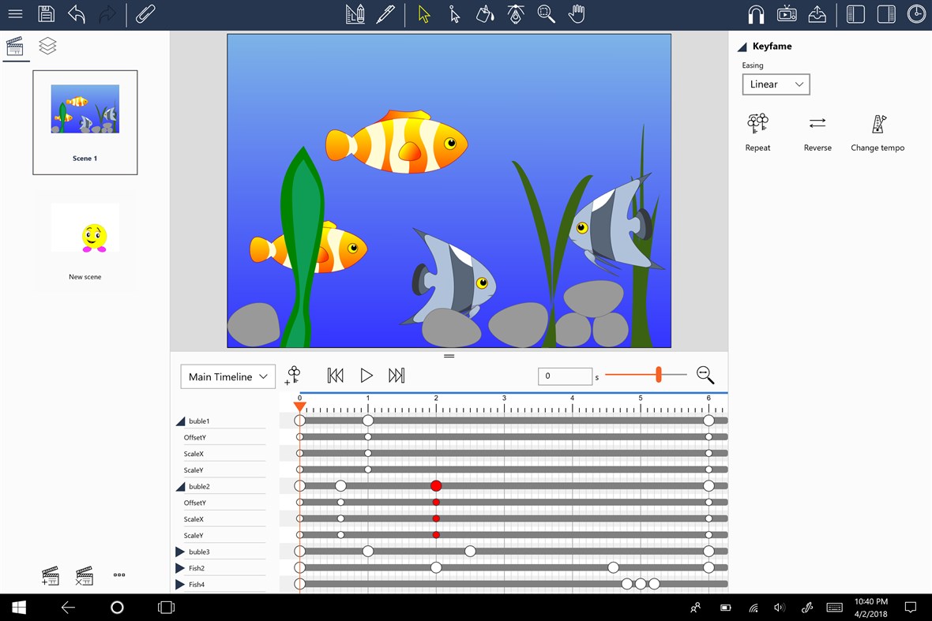
Task: Grab the Hand pan tool
Action: click(577, 13)
